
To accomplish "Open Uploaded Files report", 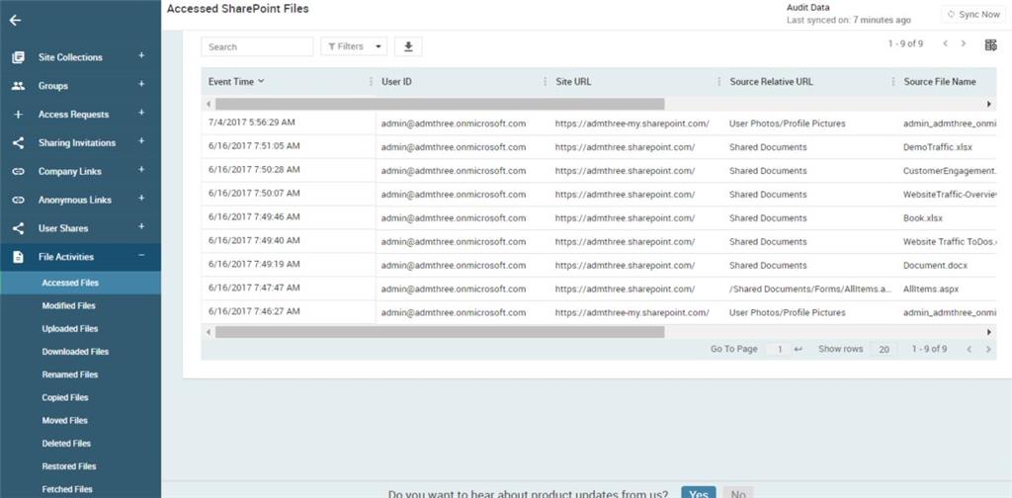I will [70, 329].
